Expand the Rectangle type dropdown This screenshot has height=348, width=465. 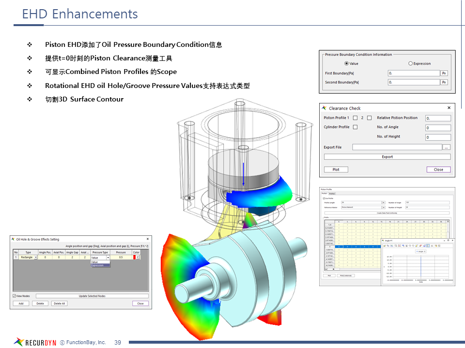[35, 258]
